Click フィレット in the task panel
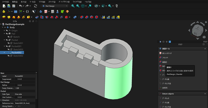Screen dimensions: 208x108 pyautogui.click(x=165, y=58)
